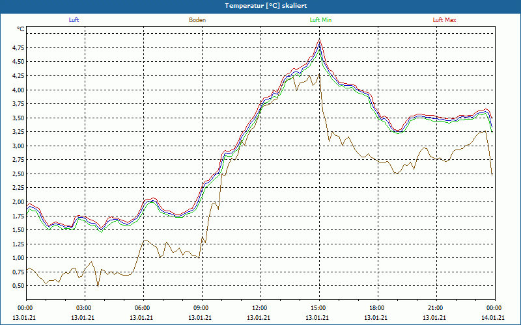The width and height of the screenshot is (521, 325).
Task: Click the 4,50 y-axis value
Action: [18, 62]
